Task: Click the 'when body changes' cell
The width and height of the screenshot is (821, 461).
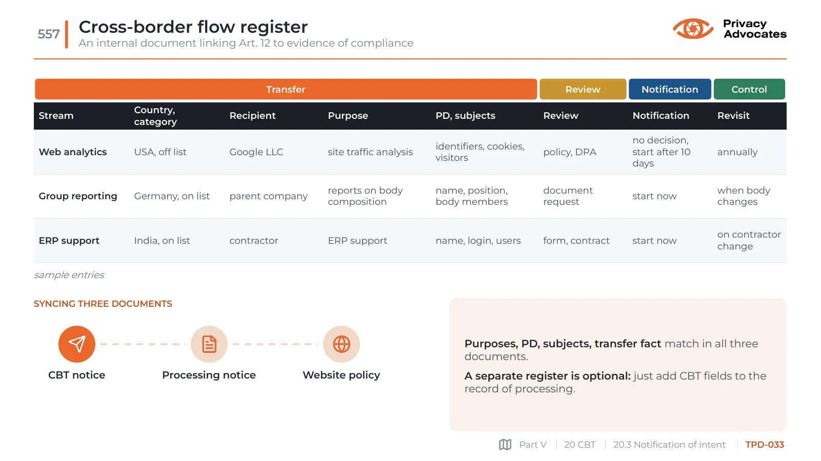Action: click(744, 196)
